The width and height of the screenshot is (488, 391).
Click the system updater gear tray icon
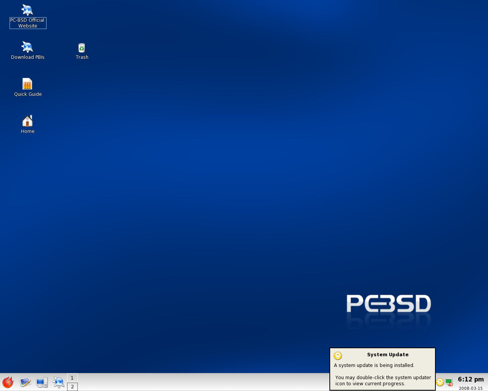tap(440, 382)
